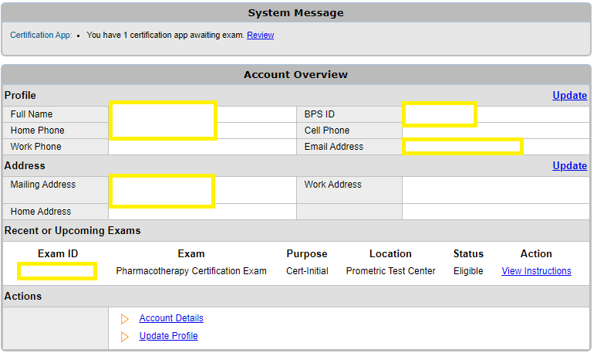This screenshot has width=597, height=353.
Task: Click Update link in the Address section
Action: point(569,165)
